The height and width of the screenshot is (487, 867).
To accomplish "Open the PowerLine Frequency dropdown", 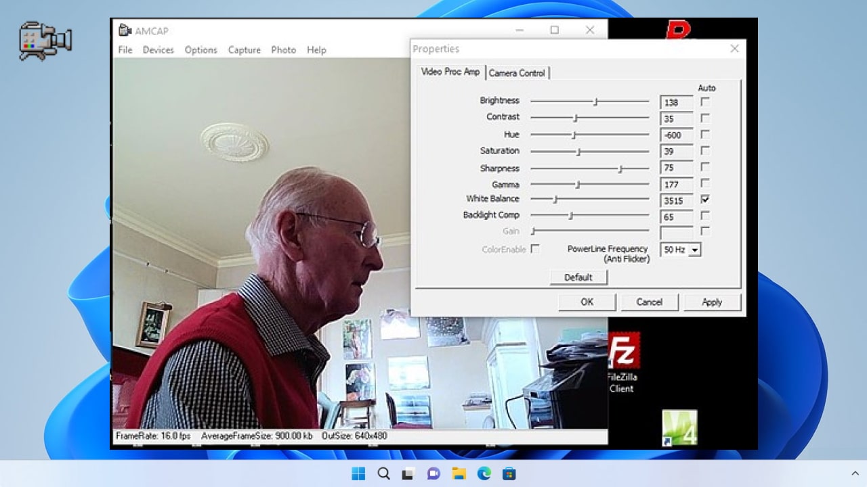I will 695,250.
